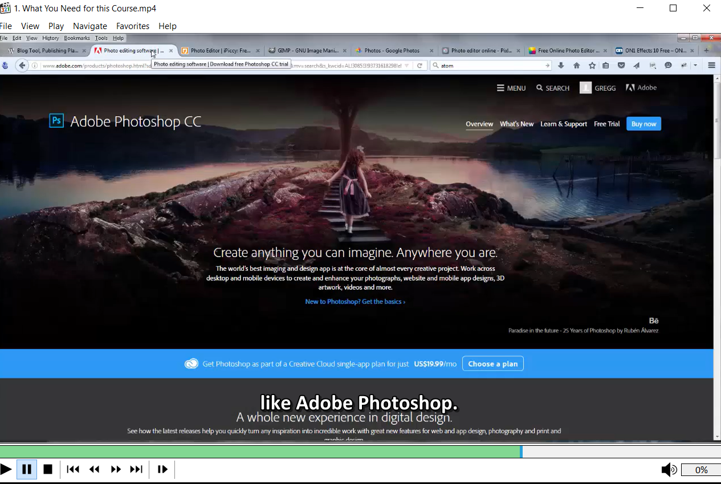This screenshot has width=721, height=484.
Task: Open the Navigate menu
Action: (x=90, y=26)
